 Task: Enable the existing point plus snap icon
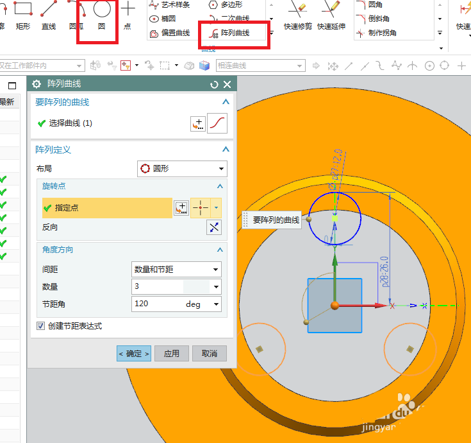(461, 65)
